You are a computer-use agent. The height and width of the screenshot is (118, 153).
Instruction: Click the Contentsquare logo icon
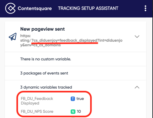click(x=10, y=8)
